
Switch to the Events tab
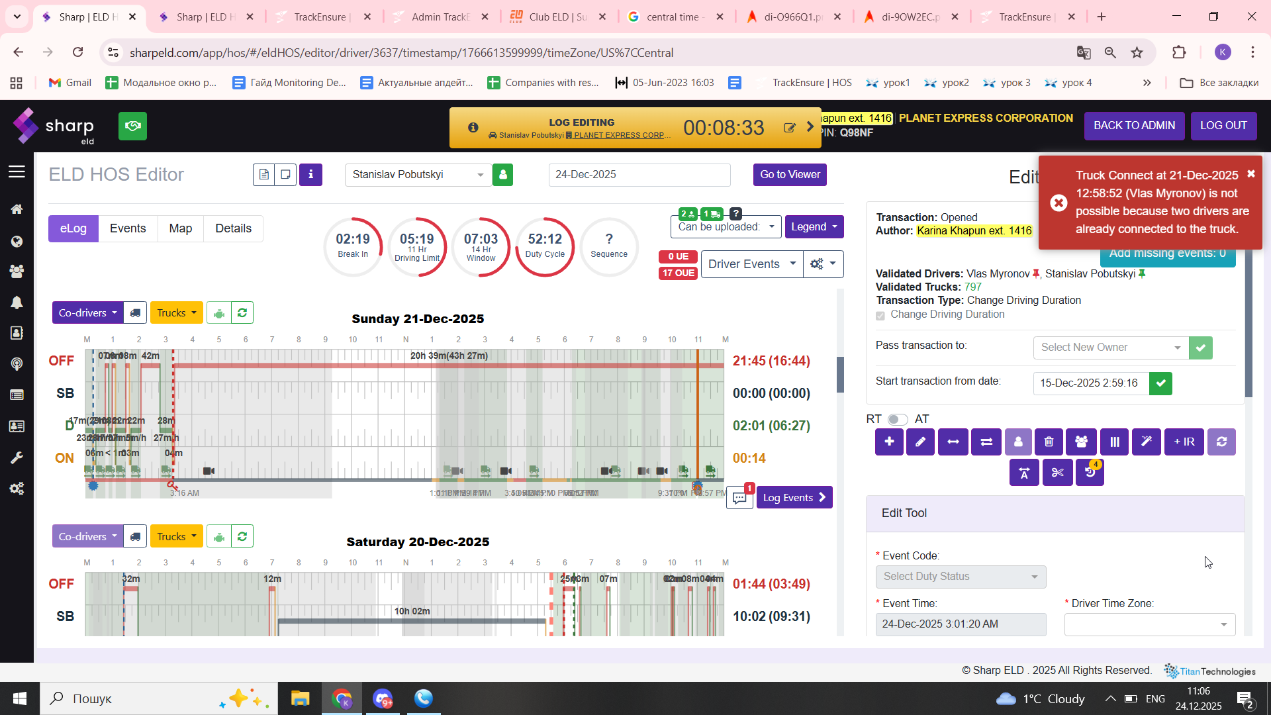pos(128,228)
